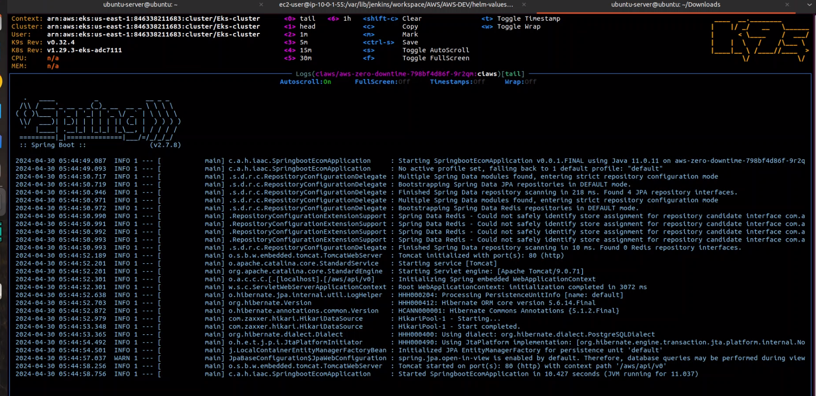Click the <c> Copy shortcut hint

[x=390, y=27]
